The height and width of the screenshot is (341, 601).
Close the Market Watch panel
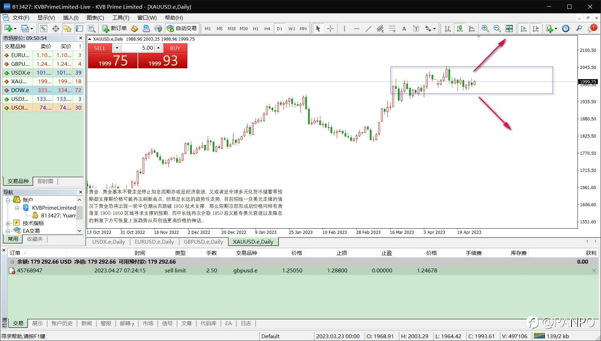(x=81, y=38)
